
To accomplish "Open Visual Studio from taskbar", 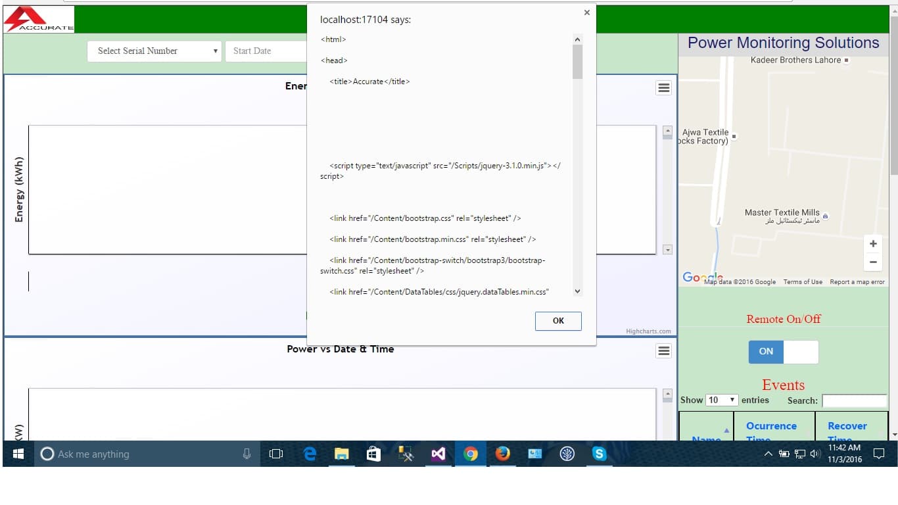I will 438,454.
